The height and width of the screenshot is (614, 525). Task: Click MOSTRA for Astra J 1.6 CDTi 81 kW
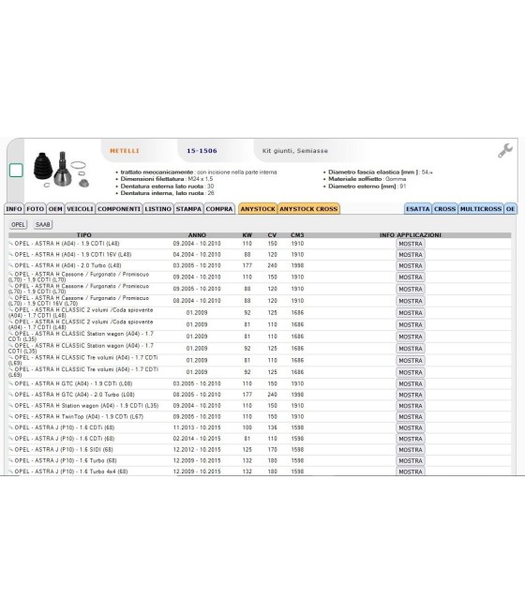(x=411, y=439)
